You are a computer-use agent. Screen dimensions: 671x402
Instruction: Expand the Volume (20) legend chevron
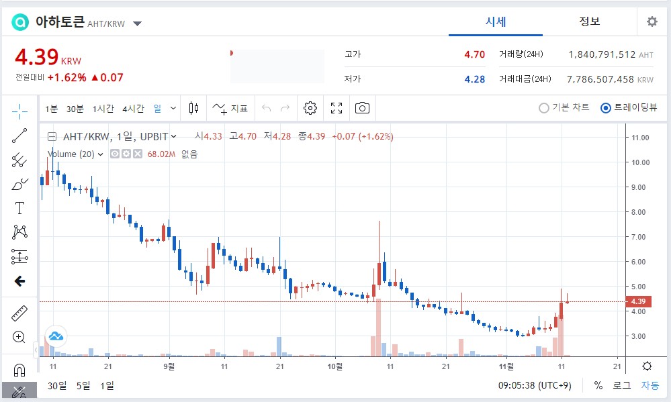coord(100,154)
